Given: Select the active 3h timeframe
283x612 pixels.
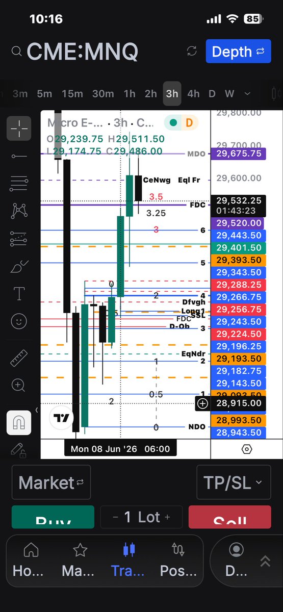Looking at the screenshot, I should [x=172, y=93].
